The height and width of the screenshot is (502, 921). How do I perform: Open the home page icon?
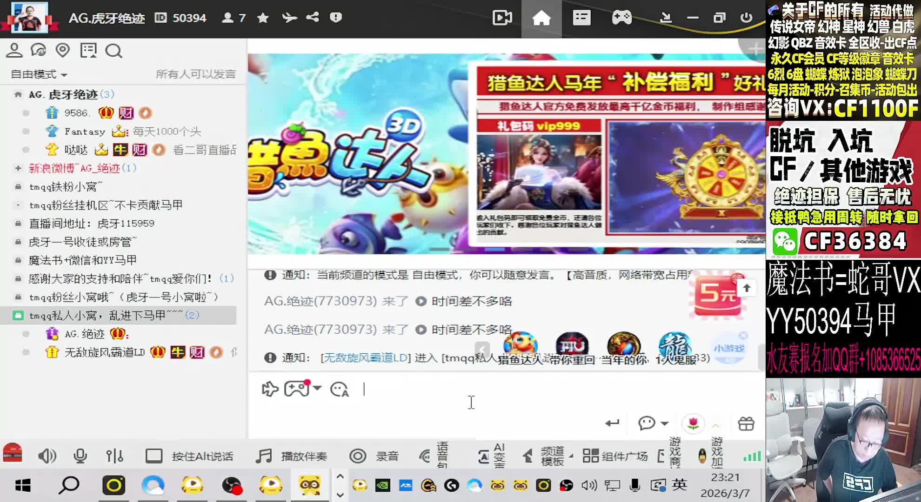(541, 18)
